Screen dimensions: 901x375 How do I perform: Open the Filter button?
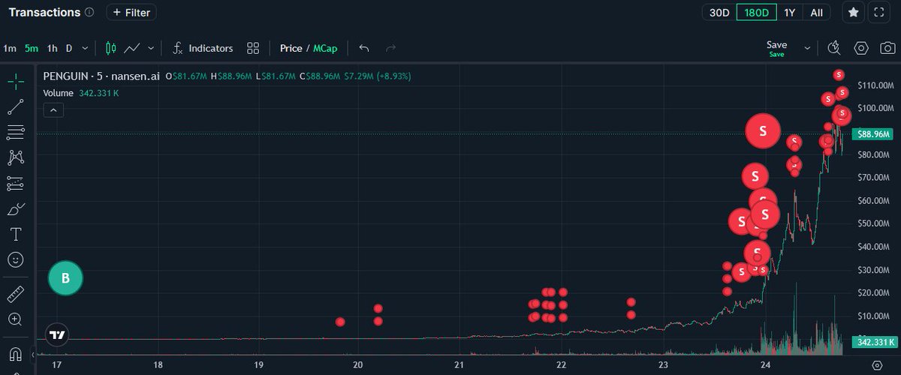click(x=131, y=13)
